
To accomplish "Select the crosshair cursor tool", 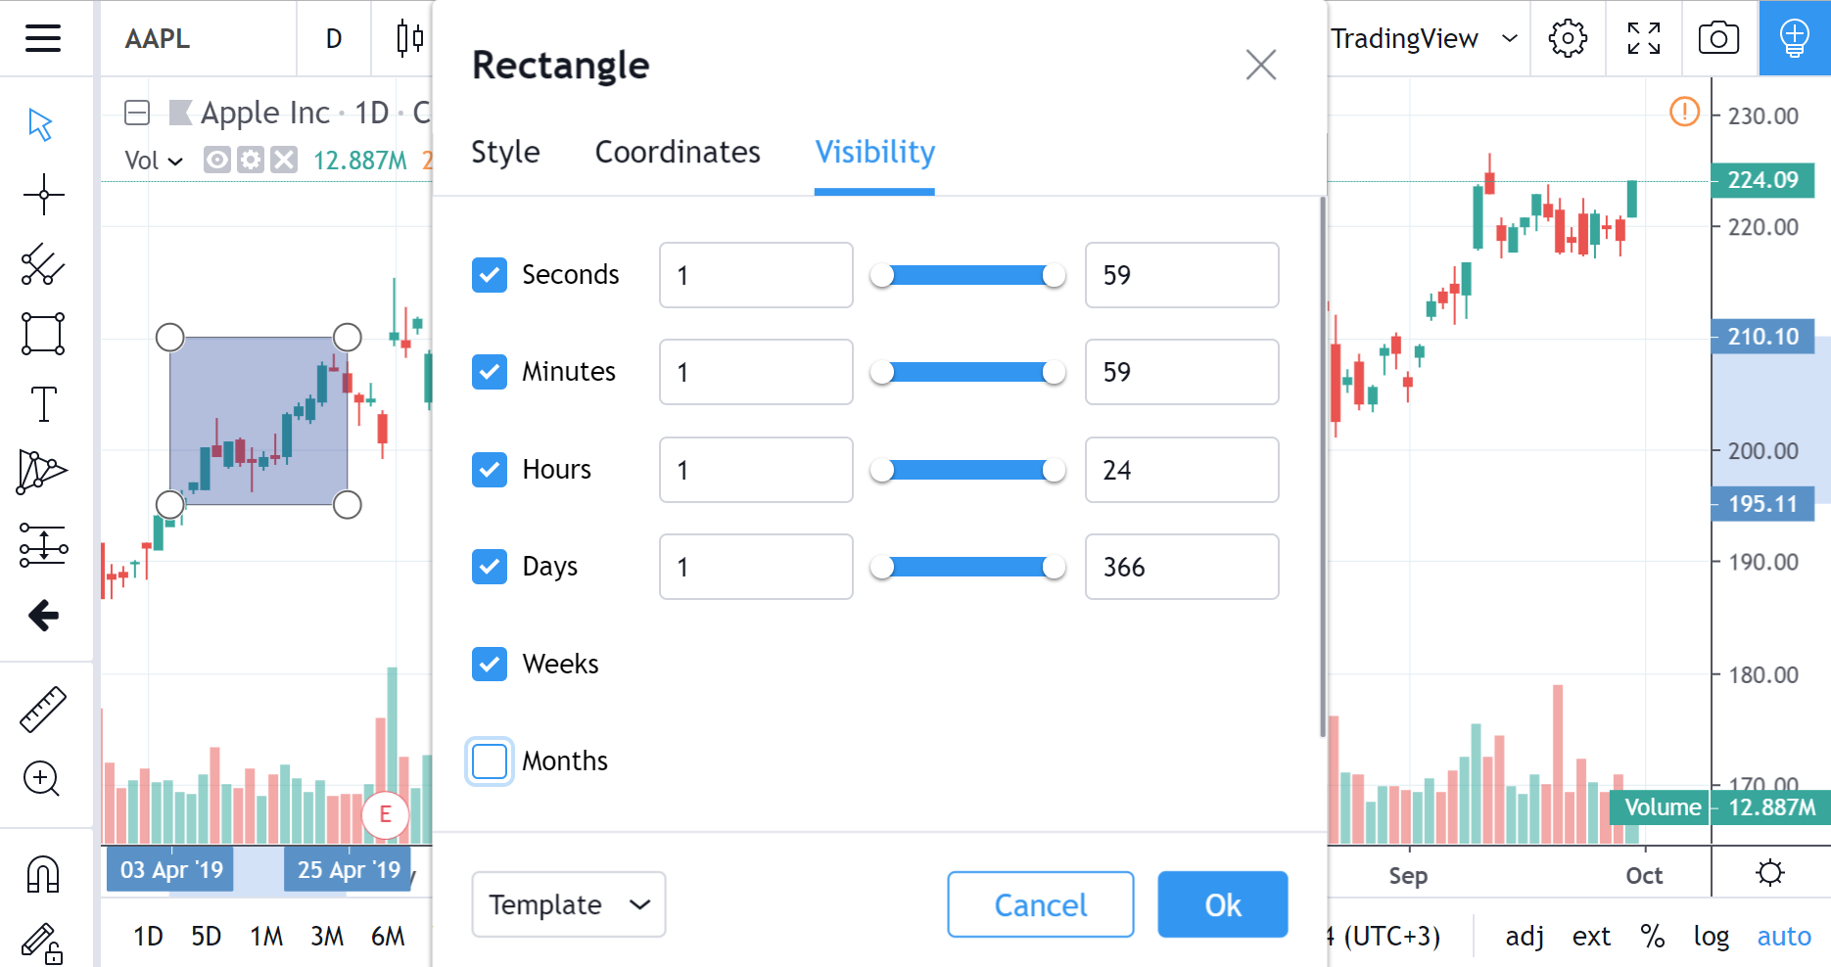I will (43, 195).
